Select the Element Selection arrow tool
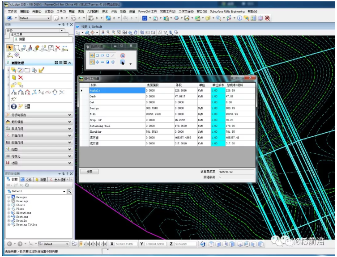Viewport: 337px width, 257px height. tap(9, 48)
